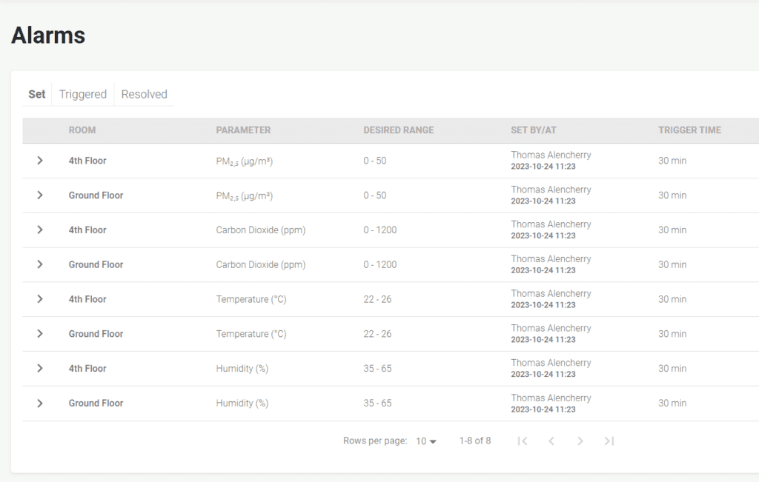Open the Rows per page dropdown
759x482 pixels.
point(426,441)
